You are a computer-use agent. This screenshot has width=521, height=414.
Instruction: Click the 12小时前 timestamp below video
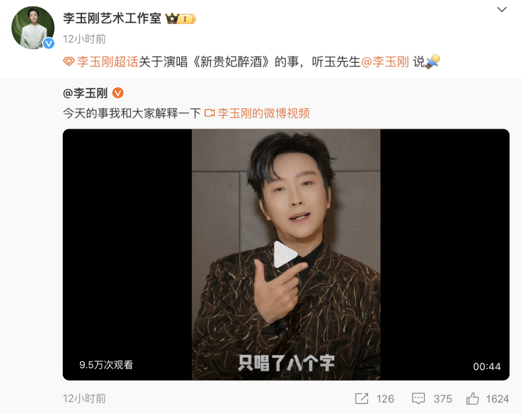(x=84, y=399)
